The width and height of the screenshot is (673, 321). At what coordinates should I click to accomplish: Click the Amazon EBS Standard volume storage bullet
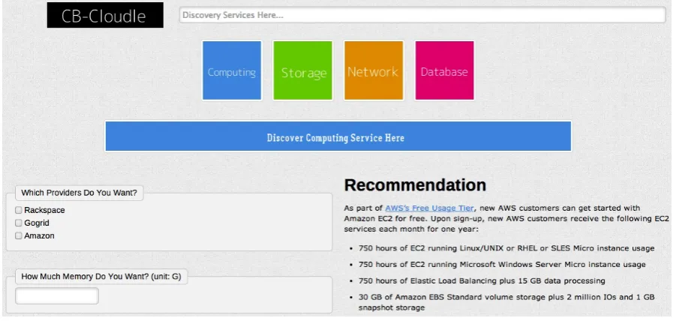[x=506, y=302]
